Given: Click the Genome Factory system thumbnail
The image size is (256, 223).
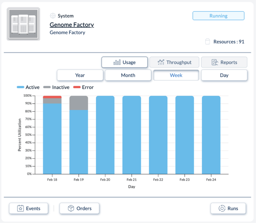Looking at the screenshot, I should click(23, 24).
